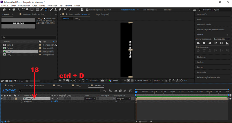Viewport: 232px width, 123px height.
Task: Select the Hand tool
Action: pos(14,10)
